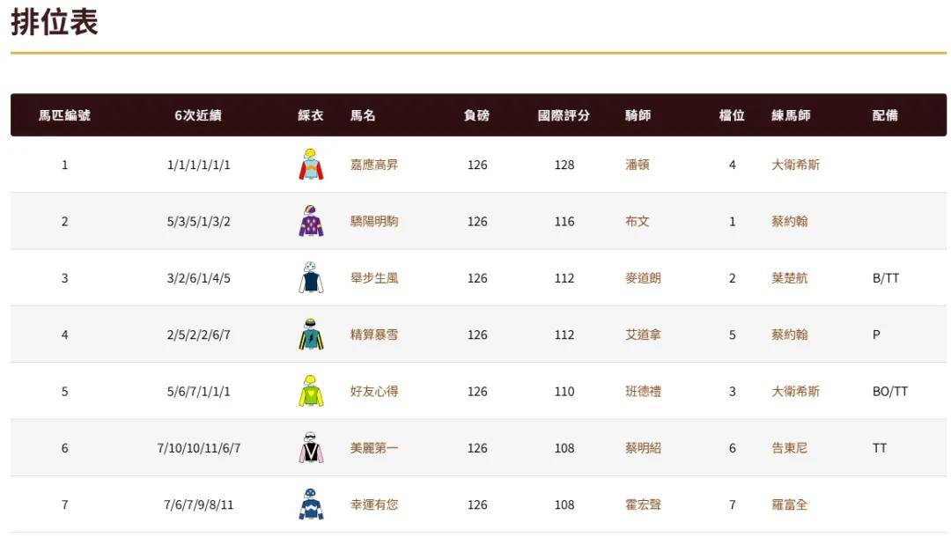Screen dimensions: 951x537
Task: Click the 檔位 column header
Action: (732, 115)
